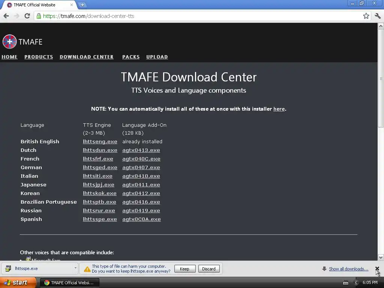Open the Windows Start menu
The height and width of the screenshot is (288, 384).
[18, 283]
